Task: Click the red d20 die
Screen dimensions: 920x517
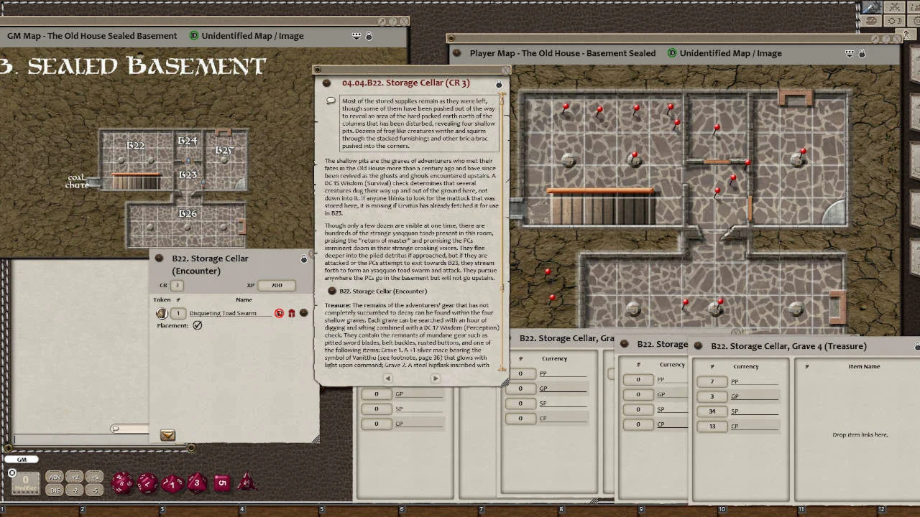Action: pos(121,483)
